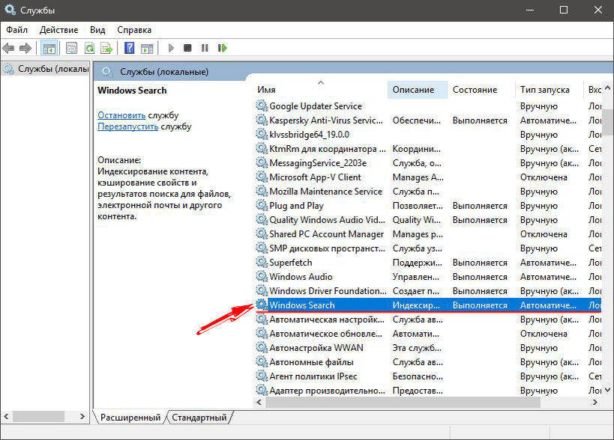Click the Services app gear icon in title bar
Screen dimensions: 614x440
point(10,10)
